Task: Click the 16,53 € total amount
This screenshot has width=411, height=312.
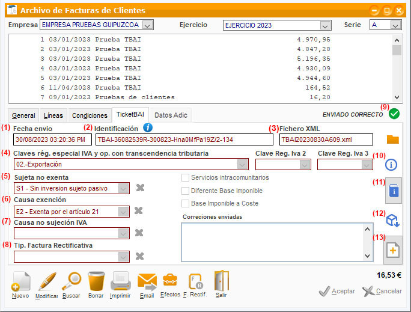Action: pyautogui.click(x=389, y=275)
